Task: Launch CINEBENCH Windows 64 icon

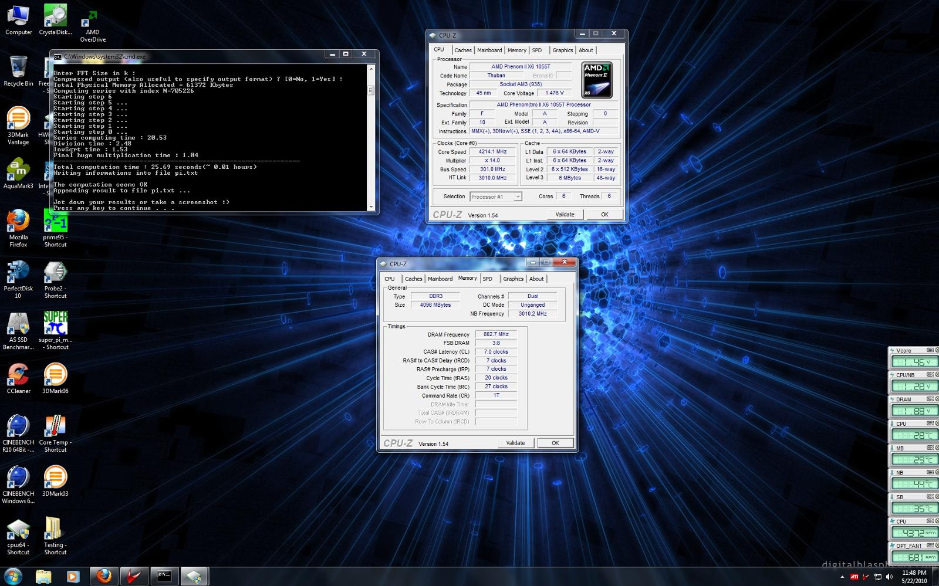Action: [x=18, y=485]
